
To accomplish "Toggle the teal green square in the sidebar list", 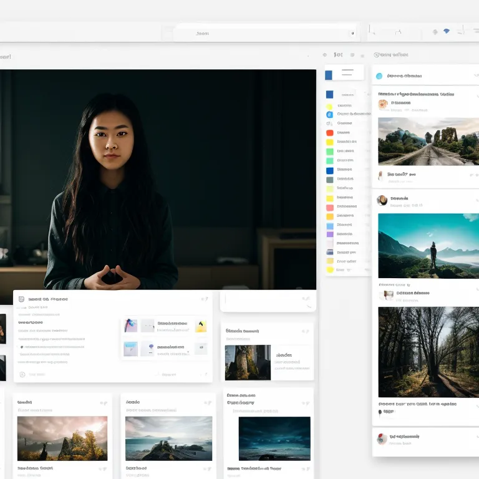I will [x=329, y=161].
